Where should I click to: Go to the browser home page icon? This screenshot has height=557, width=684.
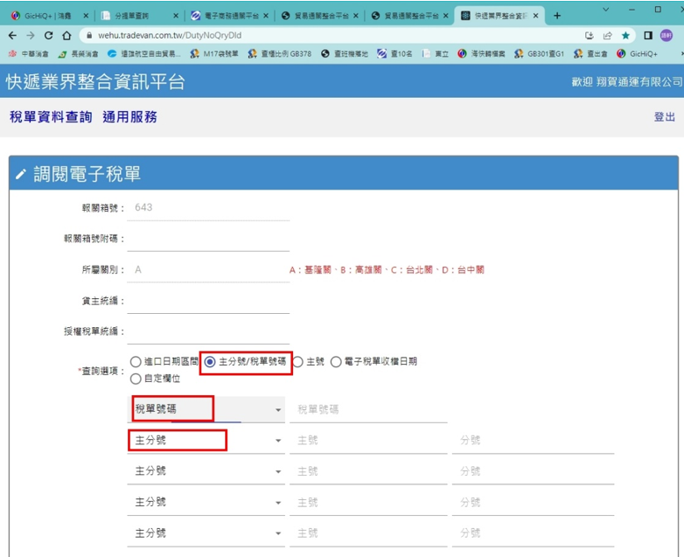tap(67, 36)
